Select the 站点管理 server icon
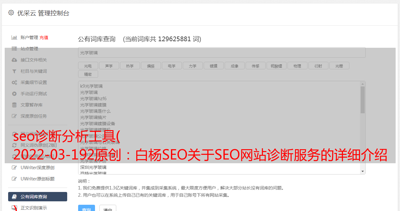This screenshot has height=211, width=400. pyautogui.click(x=14, y=49)
